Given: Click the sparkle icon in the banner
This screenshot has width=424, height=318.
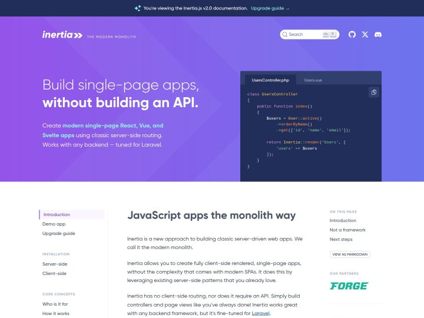Looking at the screenshot, I should click(138, 8).
